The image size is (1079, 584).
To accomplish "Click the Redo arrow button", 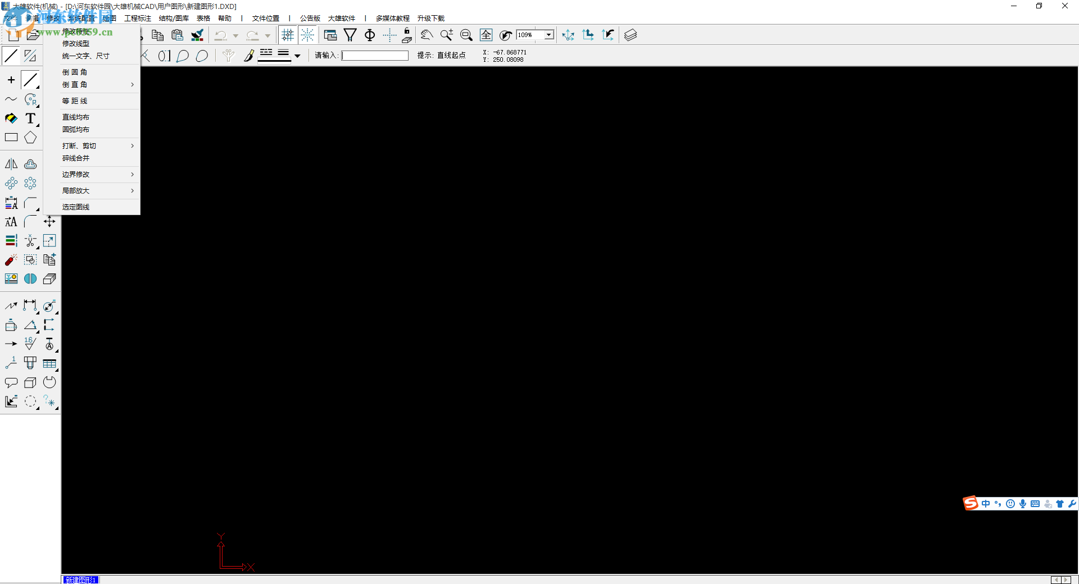I will [x=253, y=35].
